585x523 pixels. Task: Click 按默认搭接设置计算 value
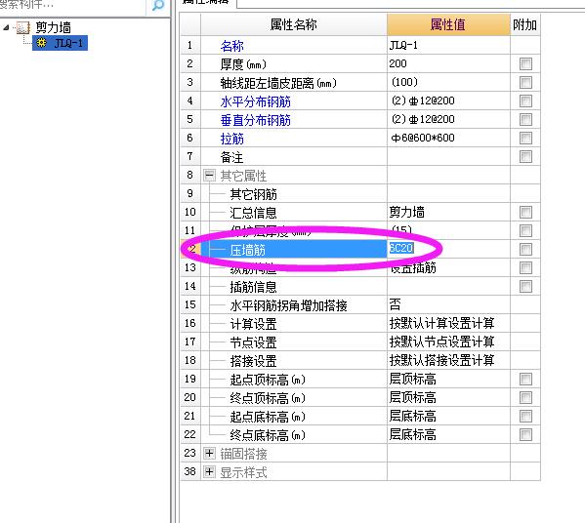pos(448,360)
